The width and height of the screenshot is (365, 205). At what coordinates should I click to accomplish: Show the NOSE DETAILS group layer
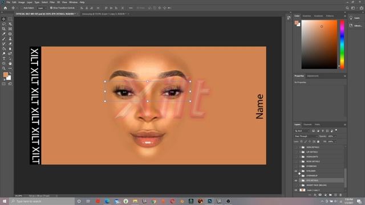pyautogui.click(x=296, y=162)
